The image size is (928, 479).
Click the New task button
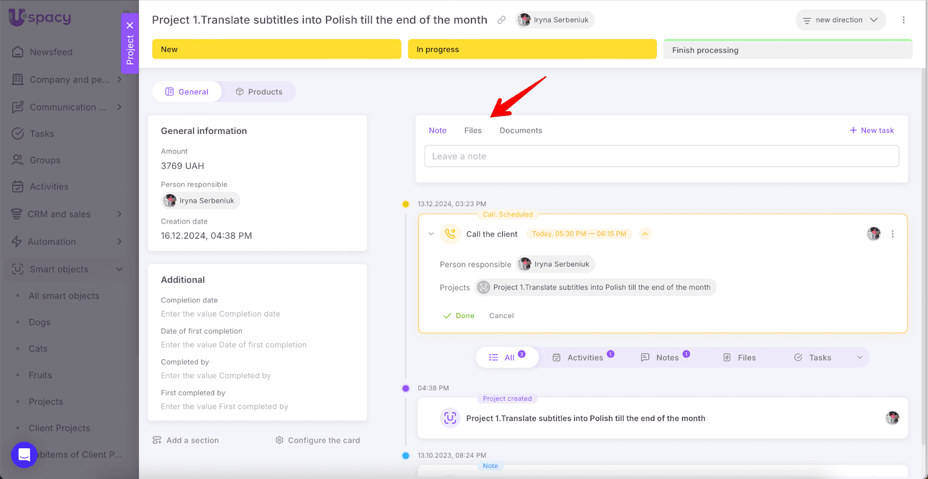point(872,130)
